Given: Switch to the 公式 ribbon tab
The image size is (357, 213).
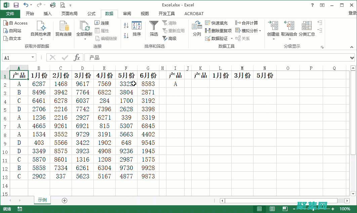Looking at the screenshot, I should [91, 14].
